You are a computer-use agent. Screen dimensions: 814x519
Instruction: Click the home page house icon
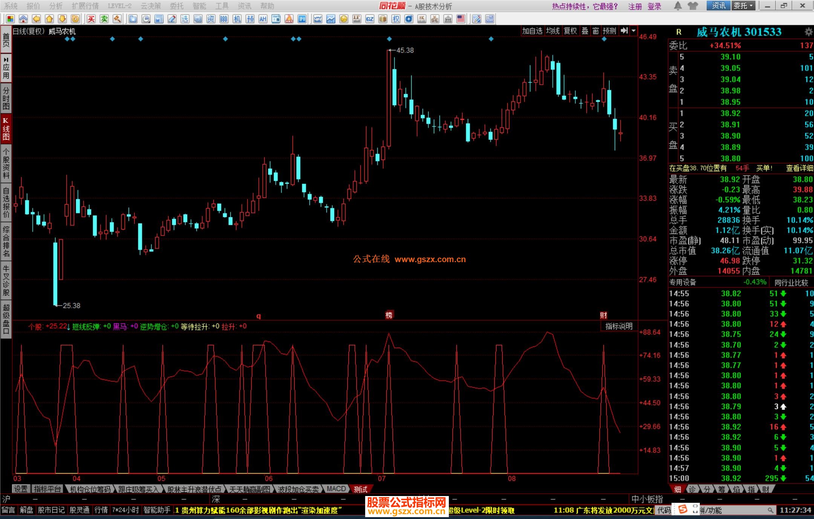pyautogui.click(x=23, y=19)
